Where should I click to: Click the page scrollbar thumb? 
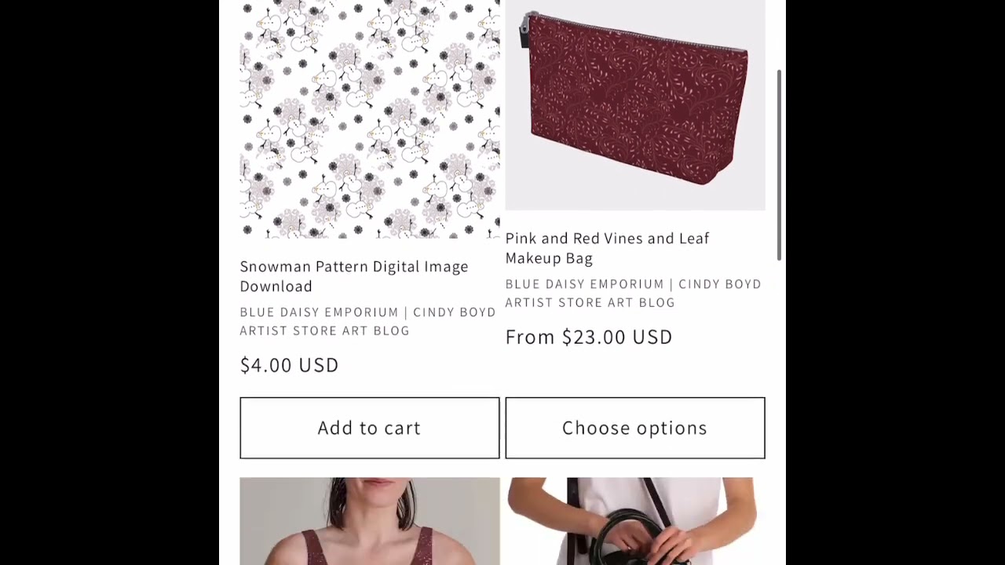point(779,164)
